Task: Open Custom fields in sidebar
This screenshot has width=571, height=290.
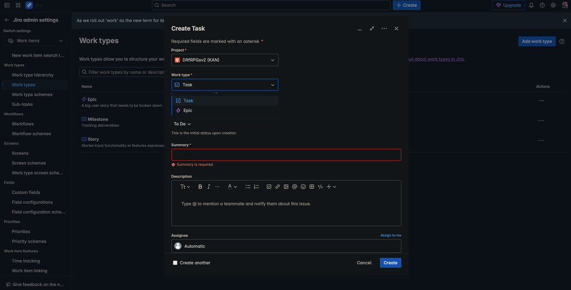Action: pyautogui.click(x=26, y=192)
